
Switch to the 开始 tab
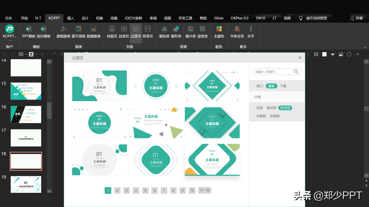pos(24,18)
